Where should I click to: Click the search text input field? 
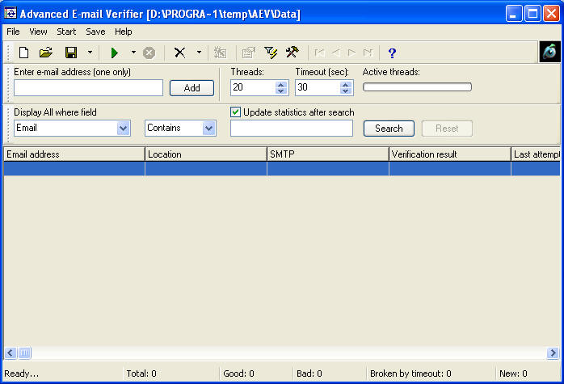pyautogui.click(x=292, y=129)
